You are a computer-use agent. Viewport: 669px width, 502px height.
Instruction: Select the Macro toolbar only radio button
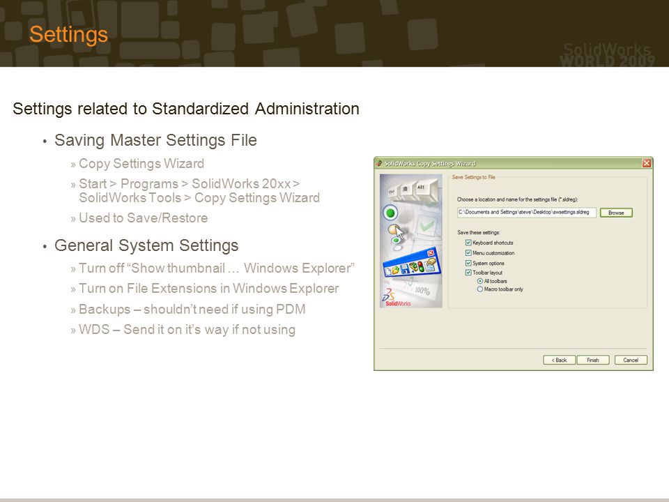[x=480, y=289]
